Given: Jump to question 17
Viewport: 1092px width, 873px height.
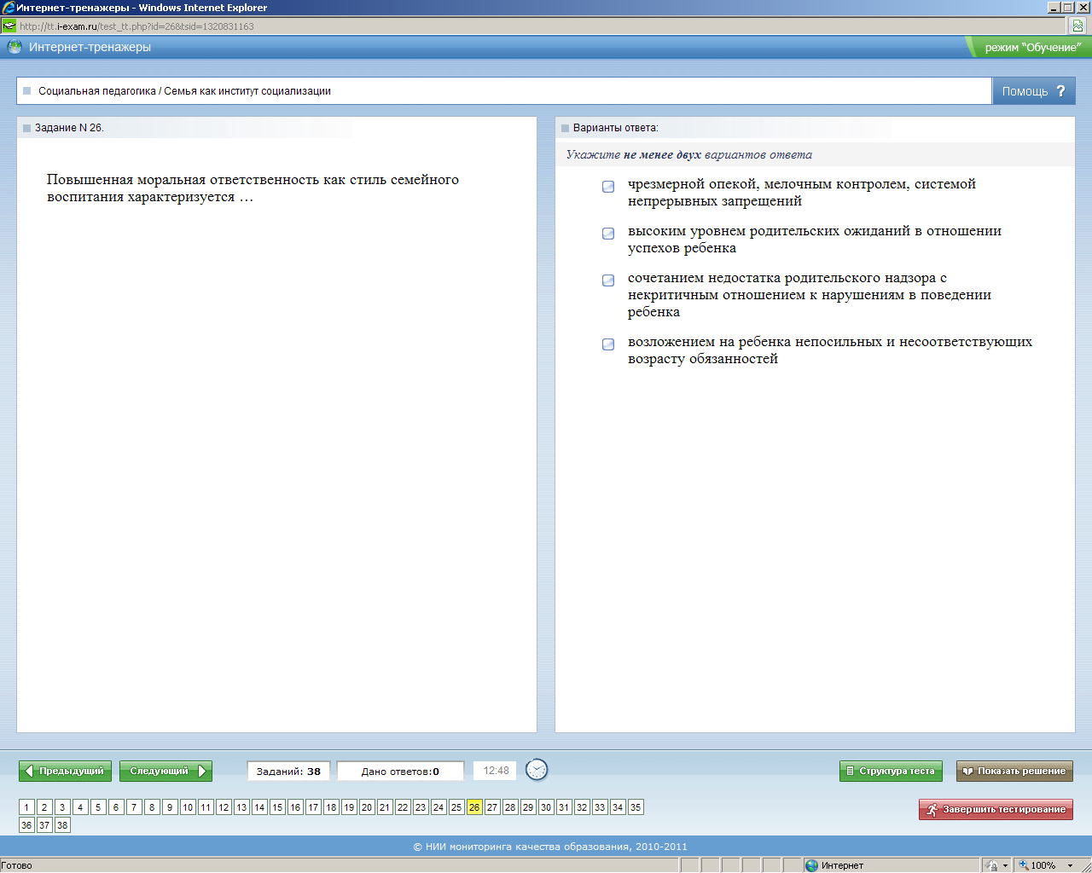Looking at the screenshot, I should (313, 807).
